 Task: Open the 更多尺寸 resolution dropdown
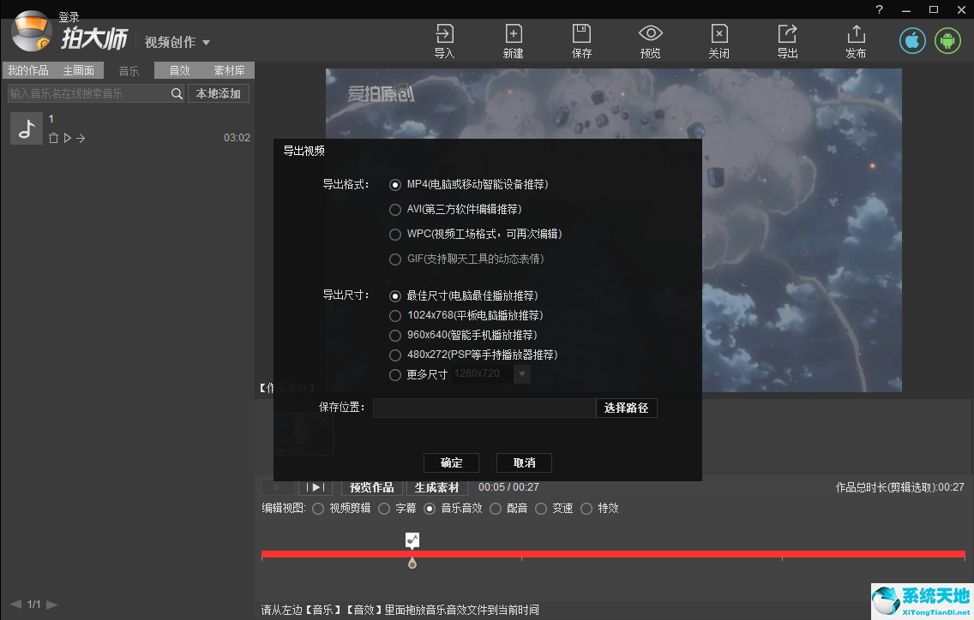[522, 374]
